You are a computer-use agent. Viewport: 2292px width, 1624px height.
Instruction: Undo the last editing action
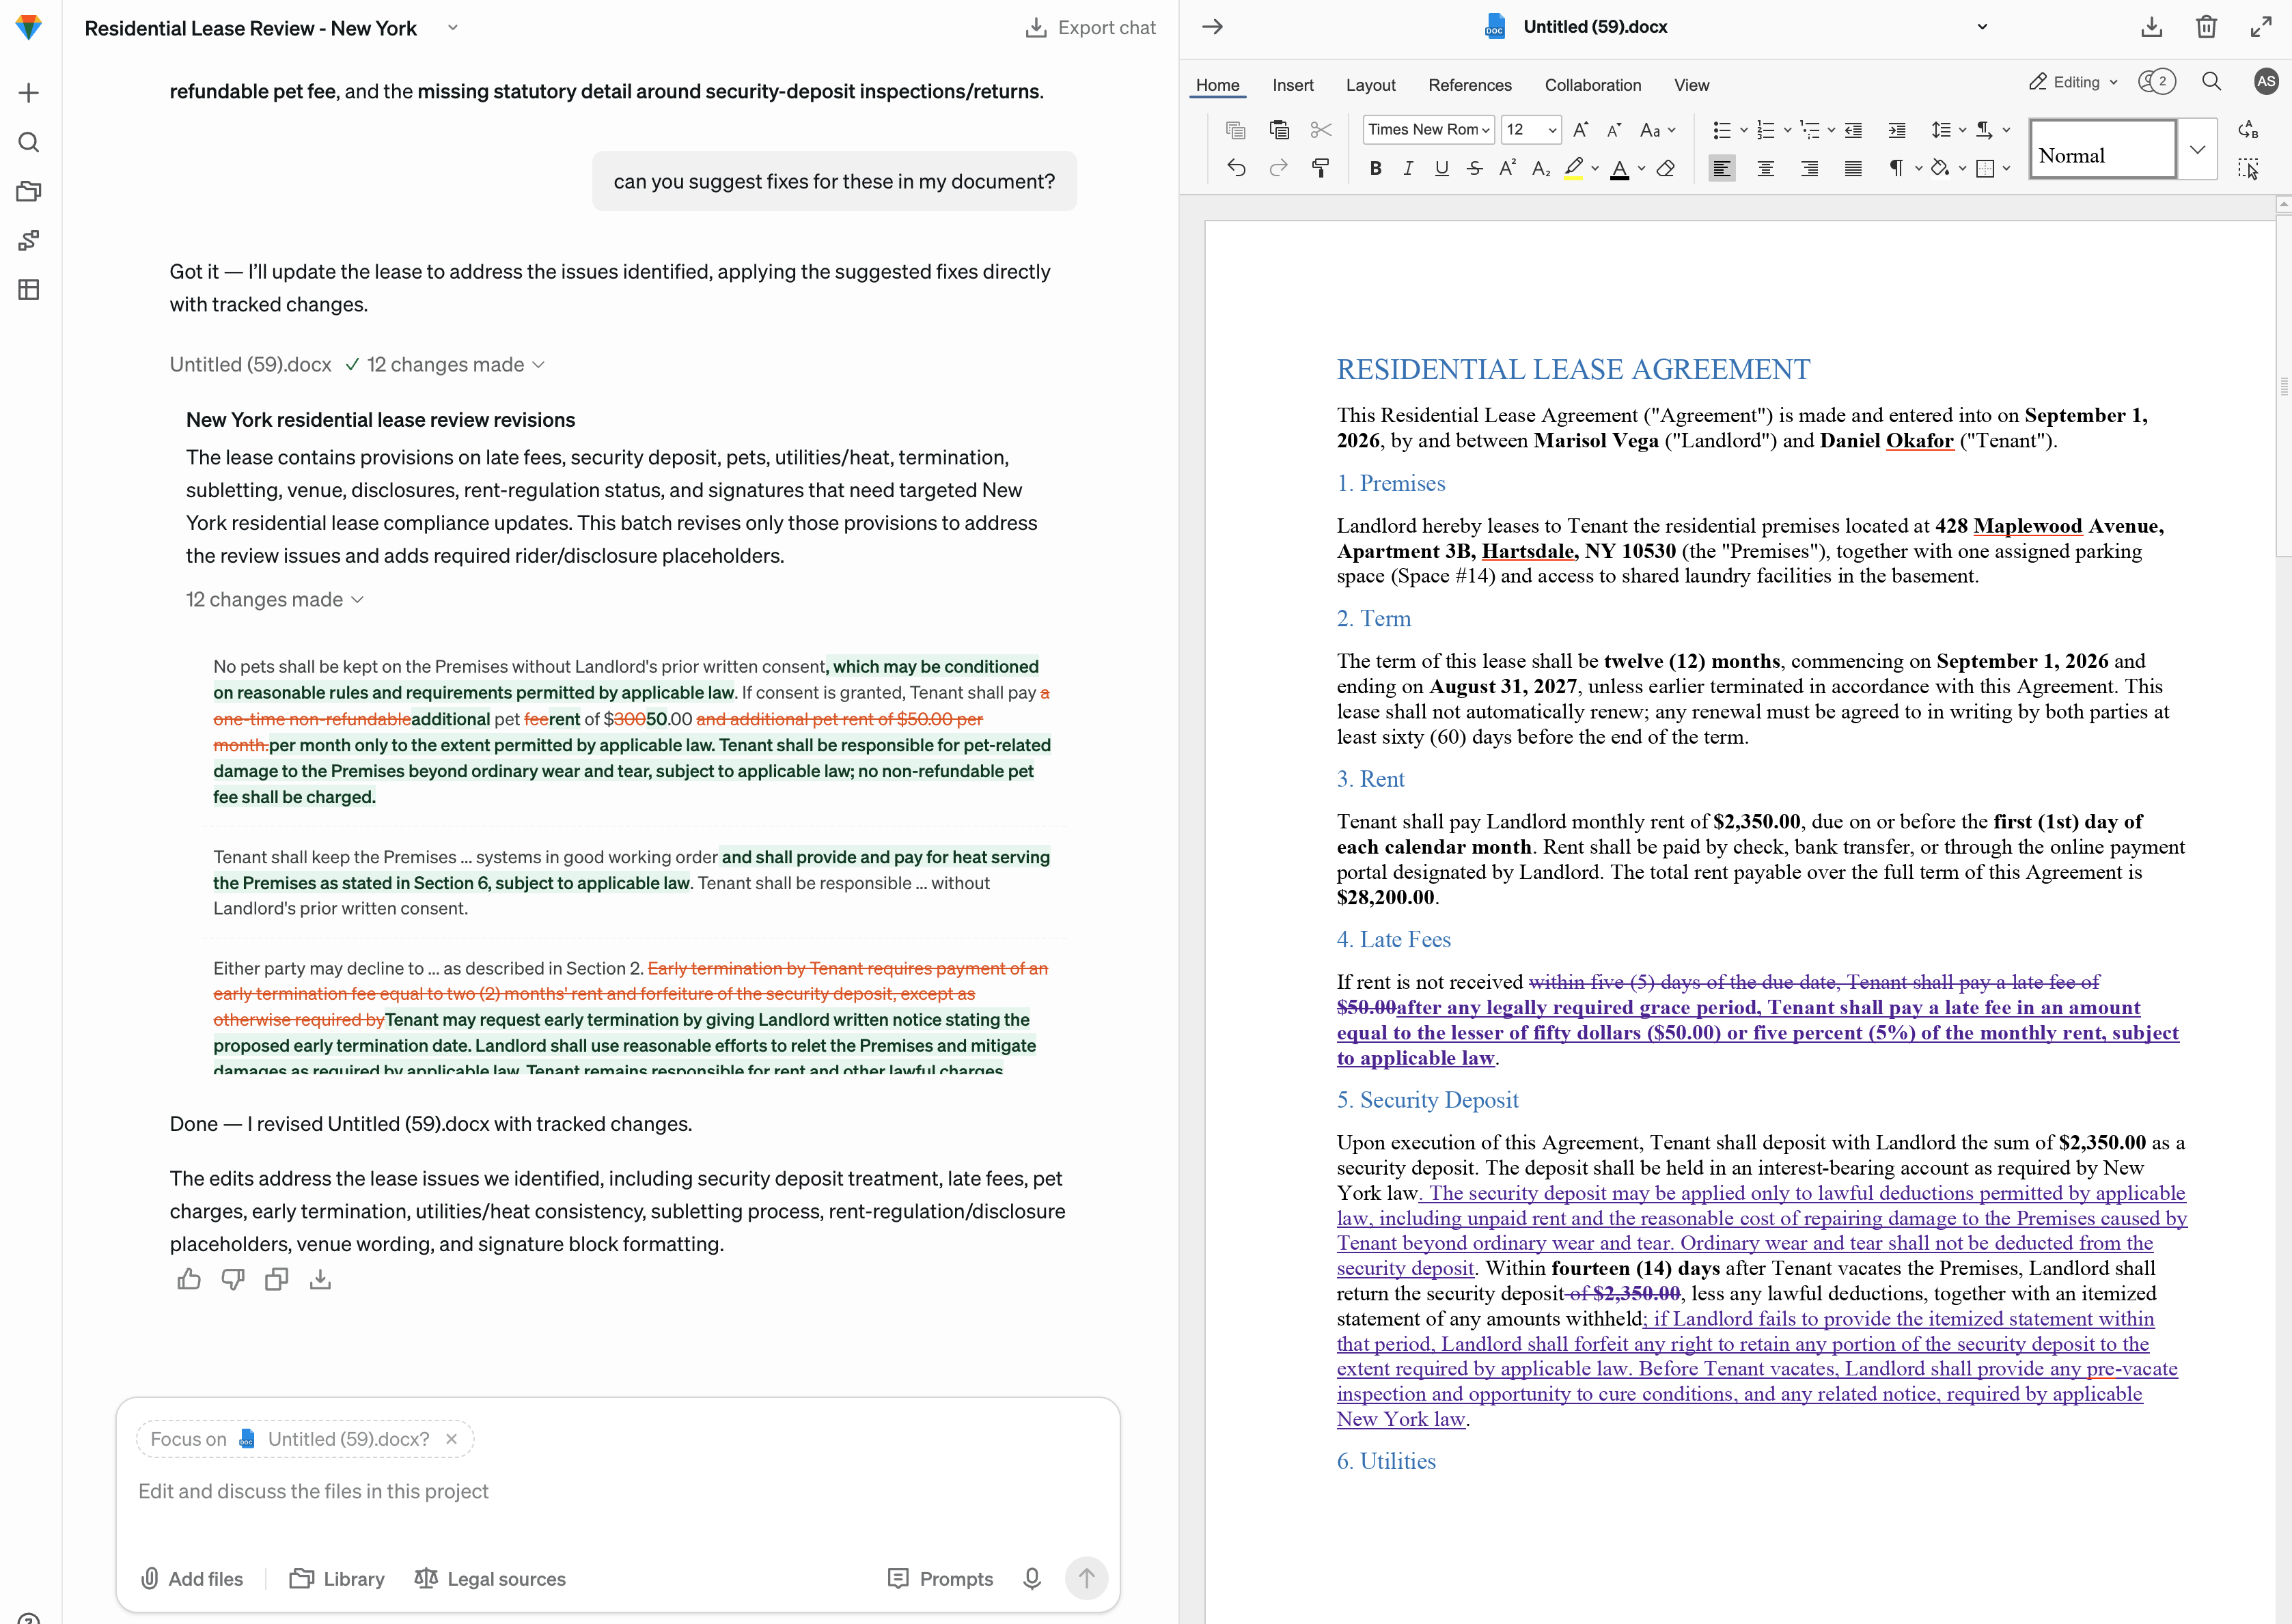pos(1237,168)
